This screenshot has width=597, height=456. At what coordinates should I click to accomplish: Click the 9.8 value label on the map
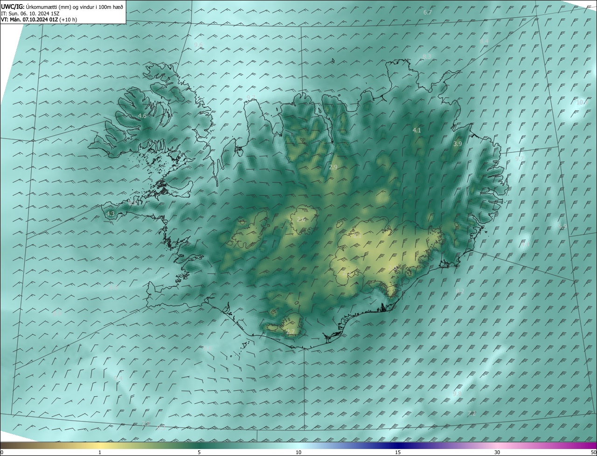457,394
